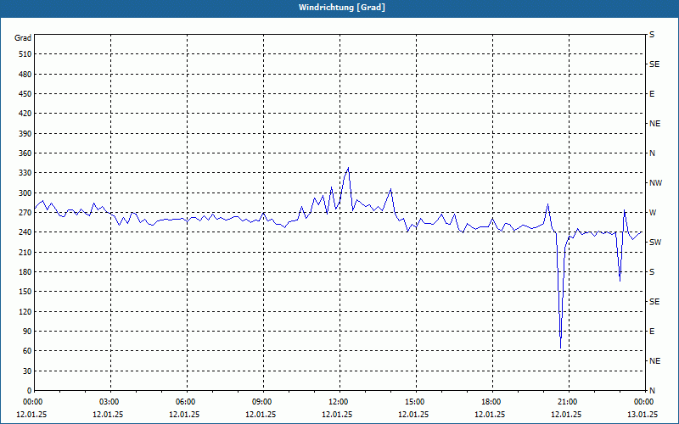
Task: Click the 90 y-axis label
Action: coord(27,332)
